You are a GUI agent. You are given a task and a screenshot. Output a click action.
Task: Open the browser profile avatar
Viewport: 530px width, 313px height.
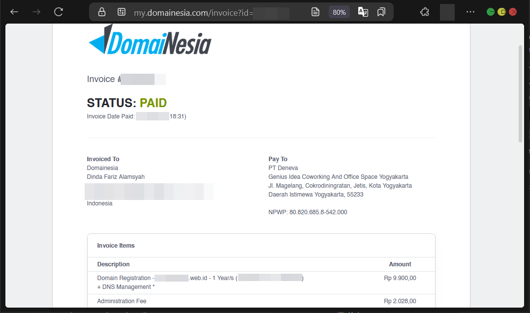447,11
